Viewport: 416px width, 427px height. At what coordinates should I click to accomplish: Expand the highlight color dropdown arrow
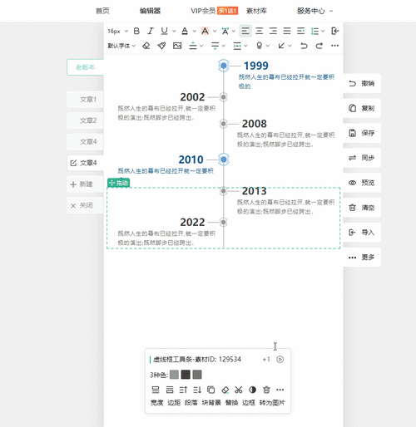point(215,31)
